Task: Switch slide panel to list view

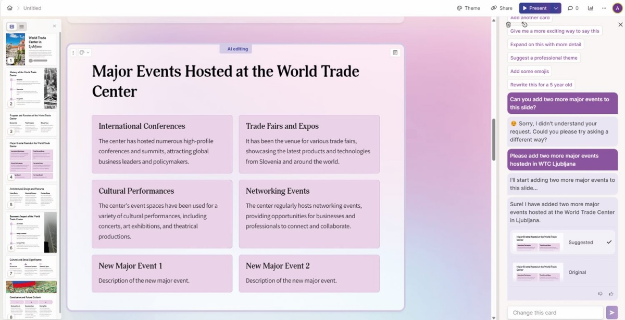Action: click(21, 26)
